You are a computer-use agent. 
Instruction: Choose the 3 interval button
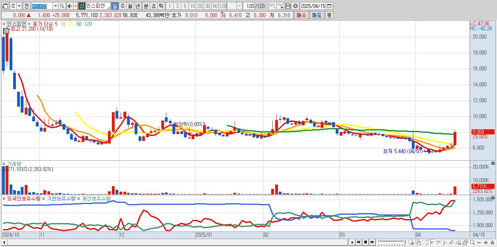coord(177,6)
